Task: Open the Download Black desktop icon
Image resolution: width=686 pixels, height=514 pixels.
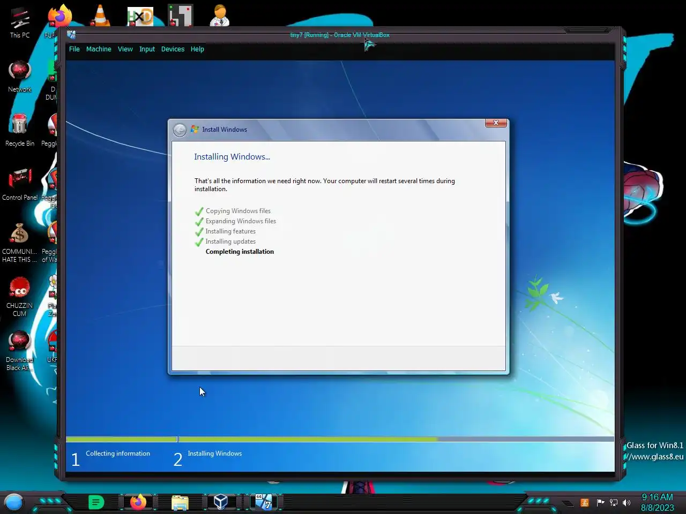Action: tap(20, 351)
